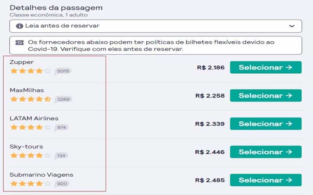Select the MaxMilhas offer for R$ 2.258
Image resolution: width=313 pixels, height=195 pixels.
tap(266, 96)
